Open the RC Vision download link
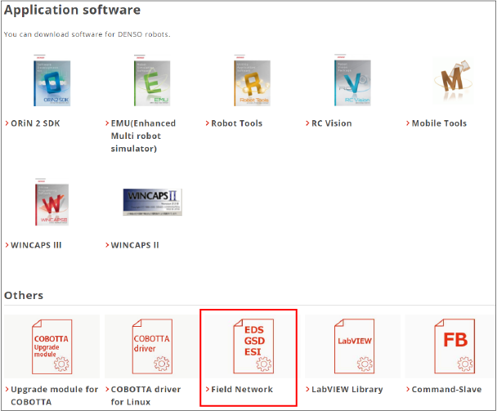497x411 pixels. (x=332, y=123)
